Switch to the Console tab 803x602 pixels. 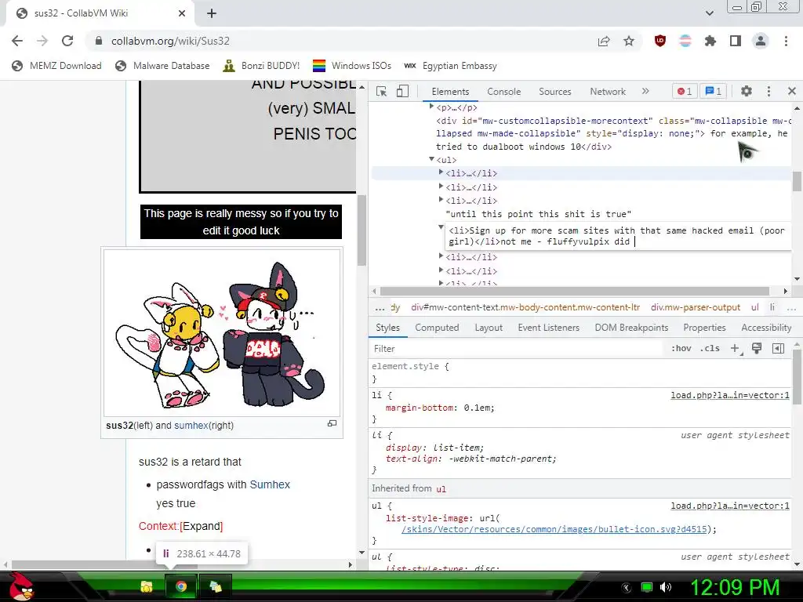504,92
